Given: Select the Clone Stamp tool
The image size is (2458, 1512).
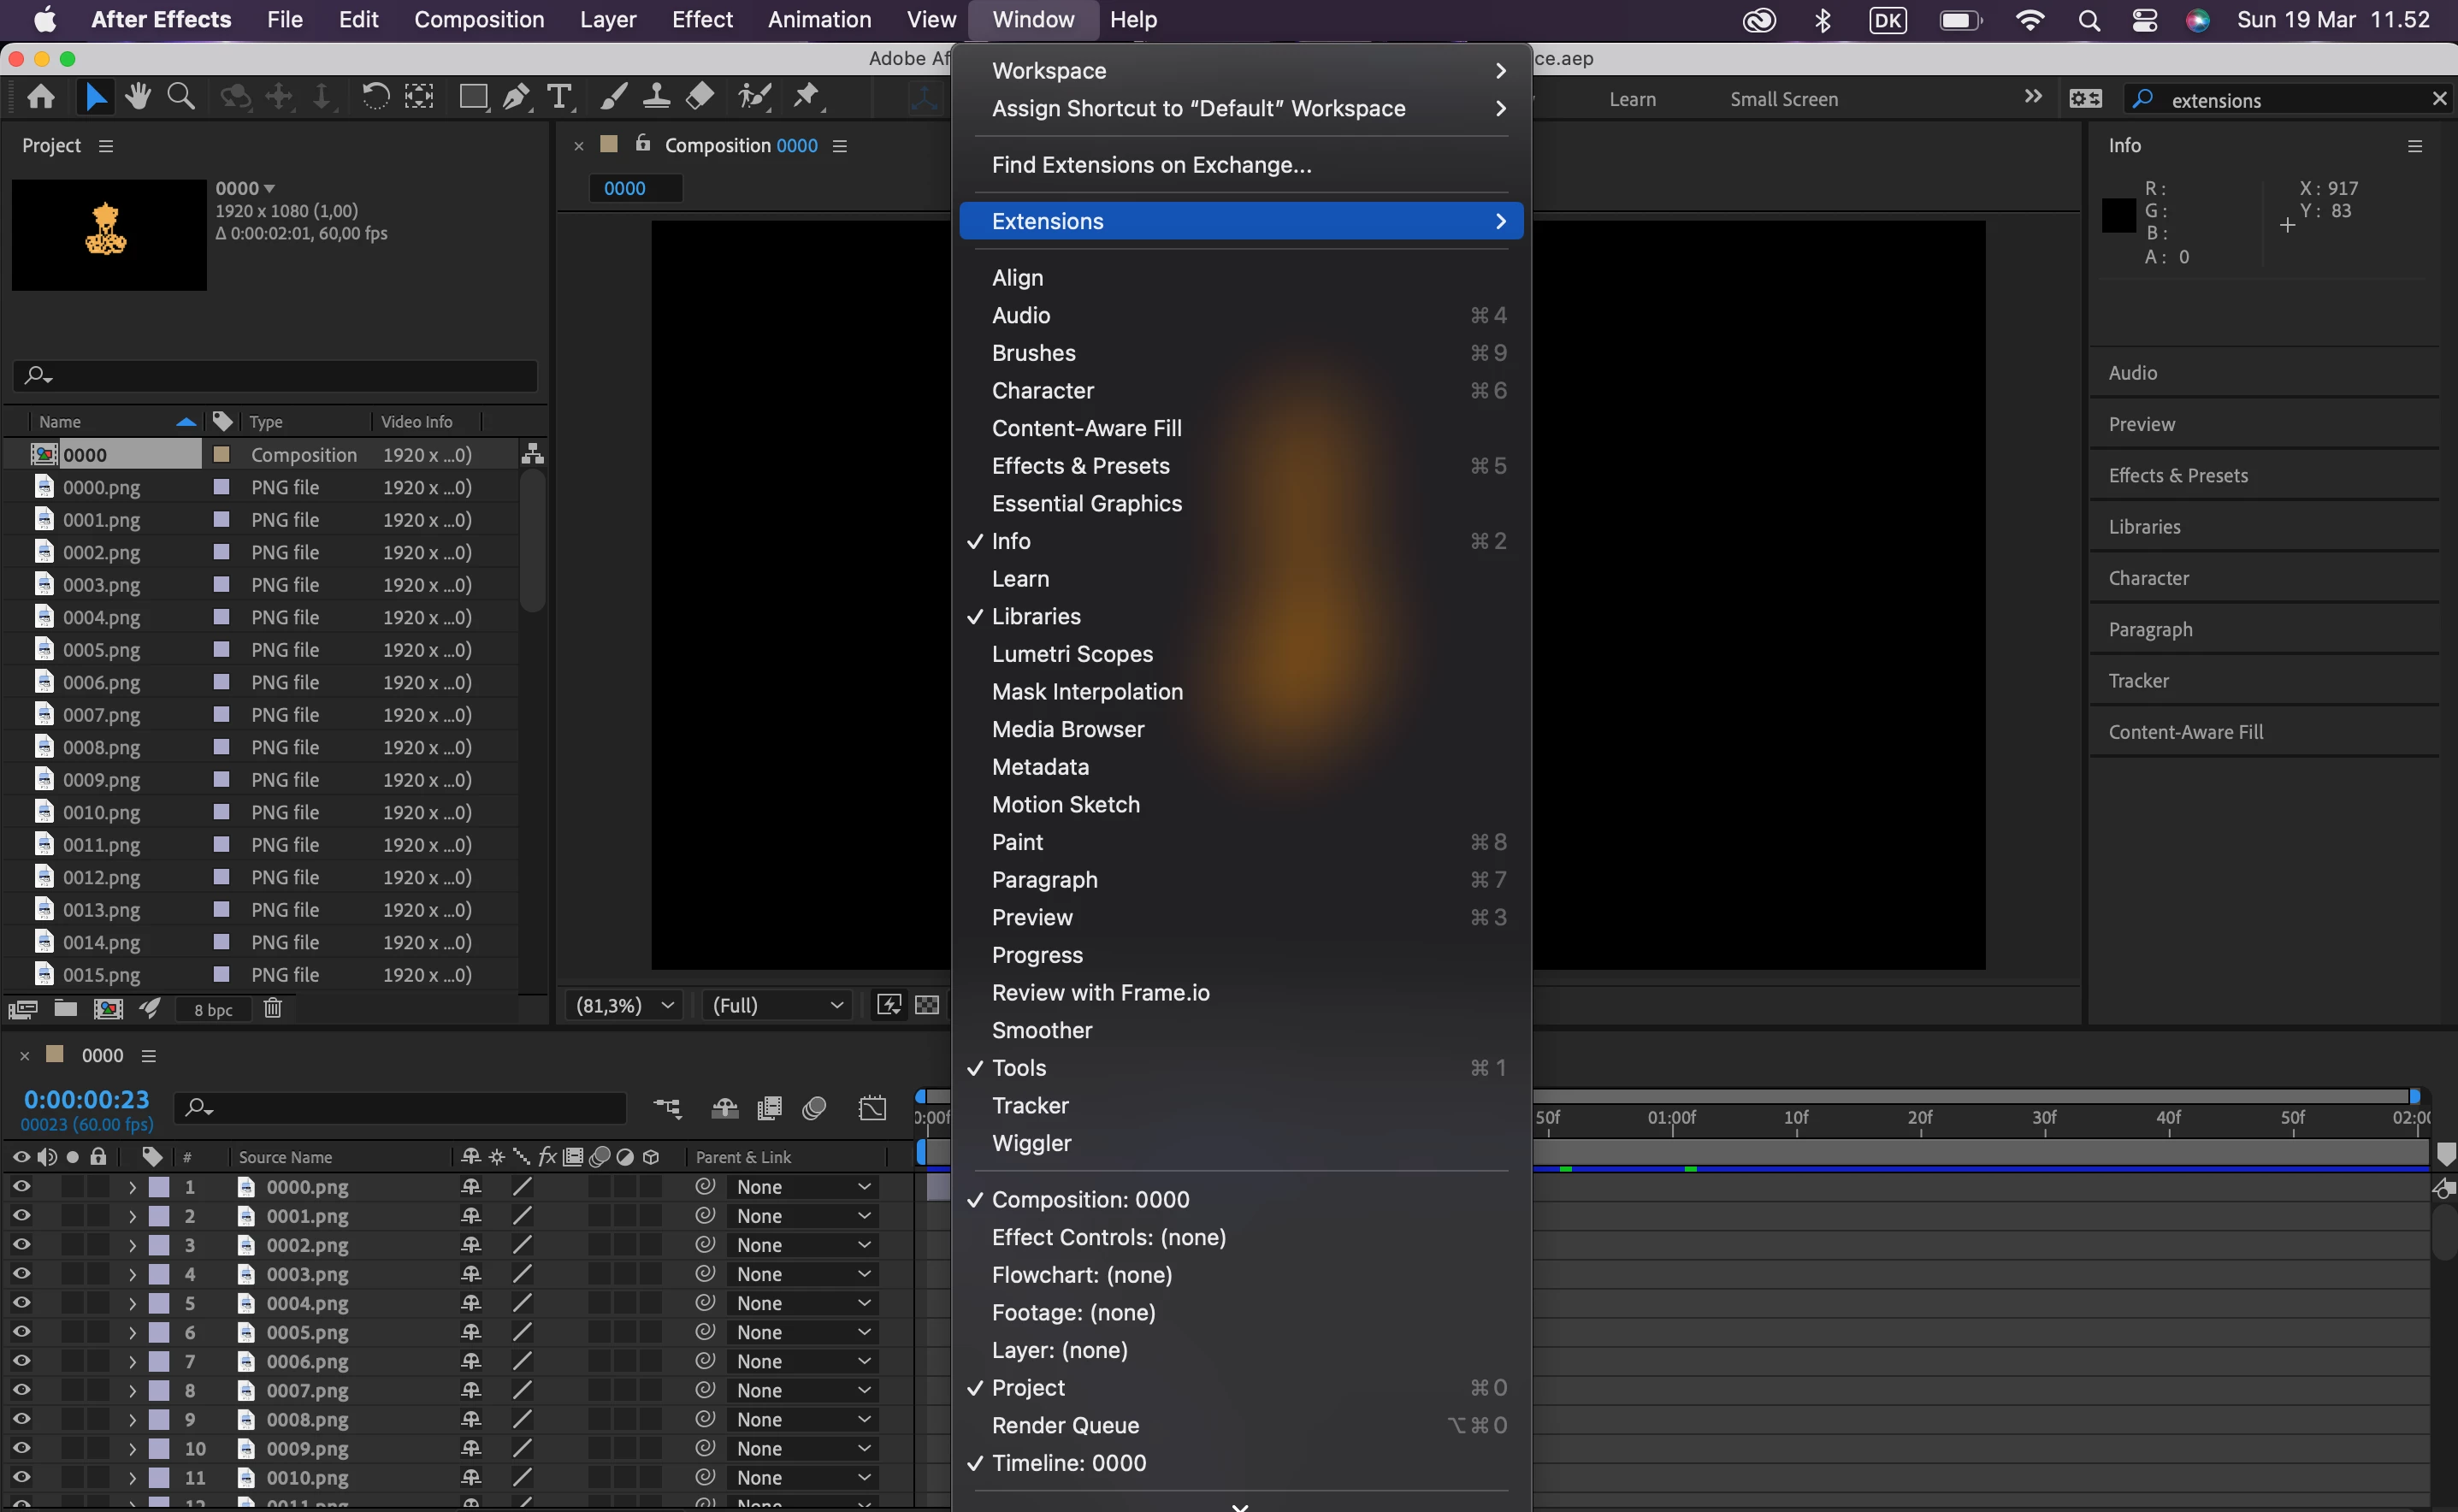Looking at the screenshot, I should coord(656,97).
